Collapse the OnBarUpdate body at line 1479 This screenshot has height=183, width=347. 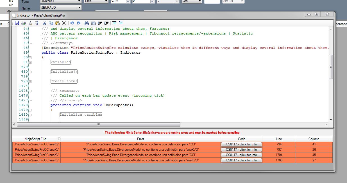coord(30,110)
